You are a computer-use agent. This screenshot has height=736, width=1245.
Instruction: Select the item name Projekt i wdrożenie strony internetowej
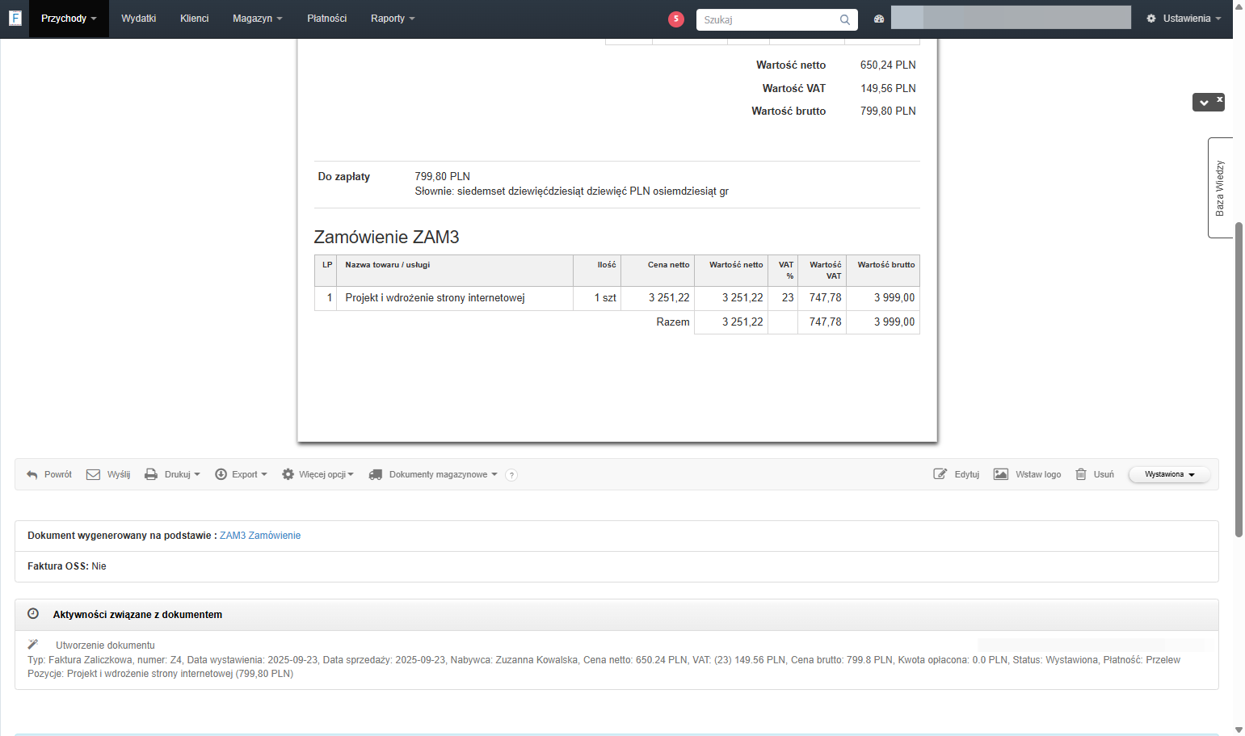coord(435,298)
